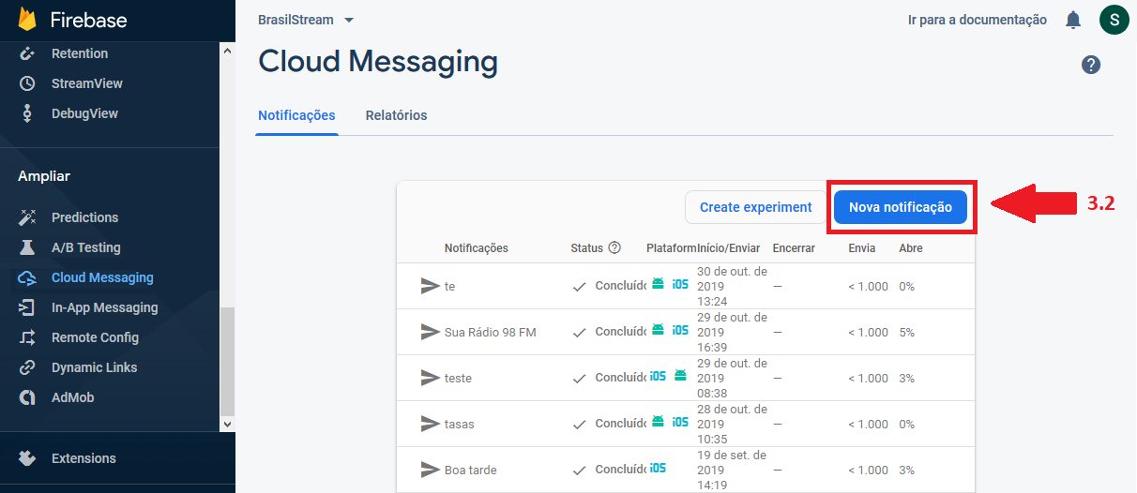Image resolution: width=1137 pixels, height=493 pixels.
Task: Click the sidebar scroll up arrow
Action: (x=226, y=51)
